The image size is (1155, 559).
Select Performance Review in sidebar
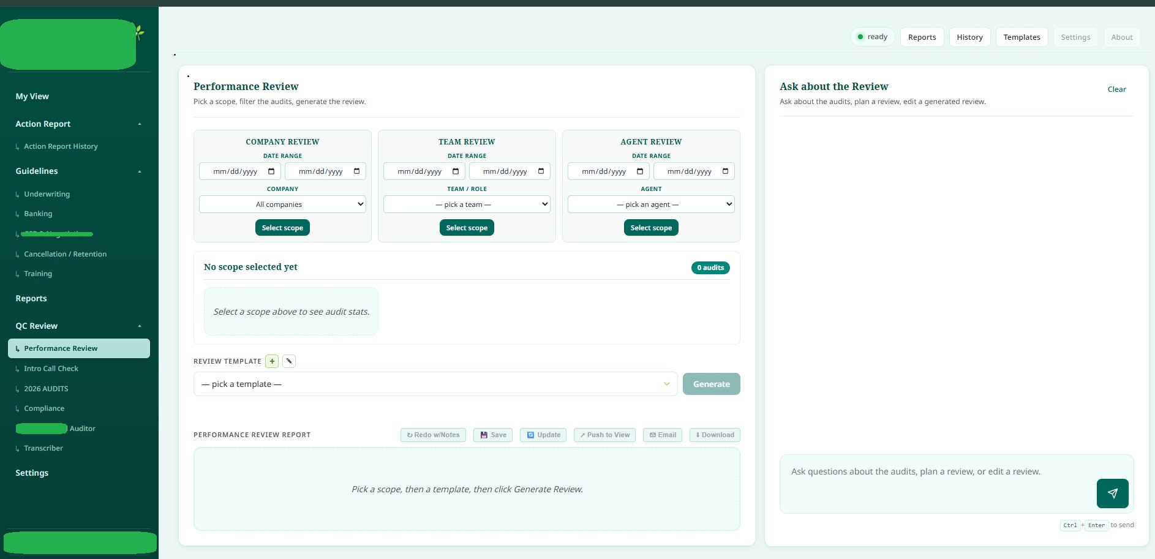click(x=79, y=348)
